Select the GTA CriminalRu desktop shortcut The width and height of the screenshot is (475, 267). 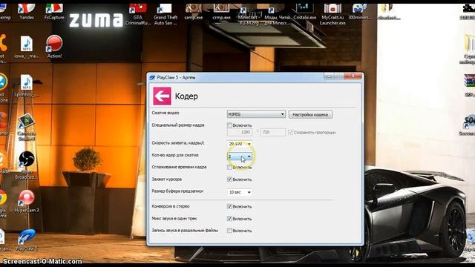tap(138, 14)
